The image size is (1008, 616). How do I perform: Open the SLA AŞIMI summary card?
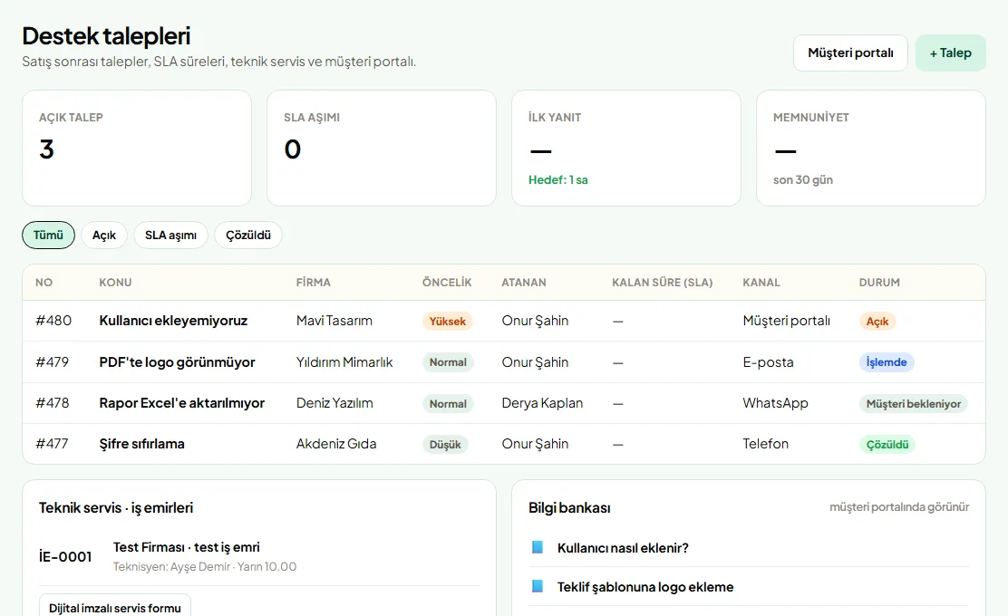point(382,148)
